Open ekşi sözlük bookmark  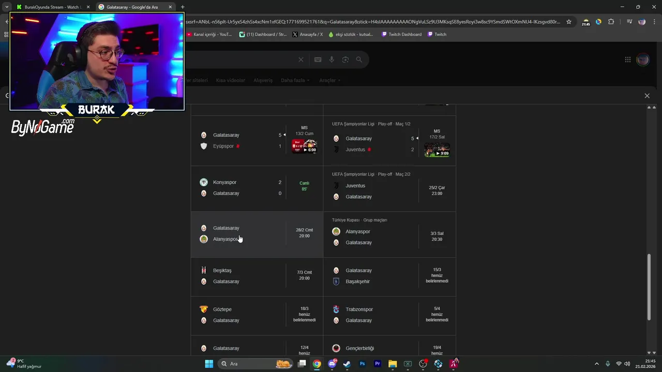(x=351, y=34)
